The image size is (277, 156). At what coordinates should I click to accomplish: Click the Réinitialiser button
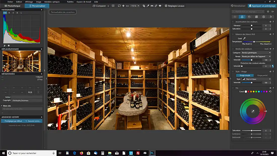(x=238, y=6)
